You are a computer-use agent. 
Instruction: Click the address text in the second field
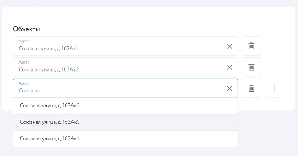click(x=49, y=70)
